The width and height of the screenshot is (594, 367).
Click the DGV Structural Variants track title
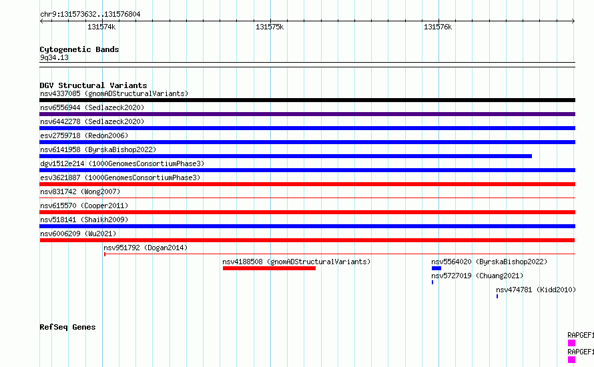point(93,85)
